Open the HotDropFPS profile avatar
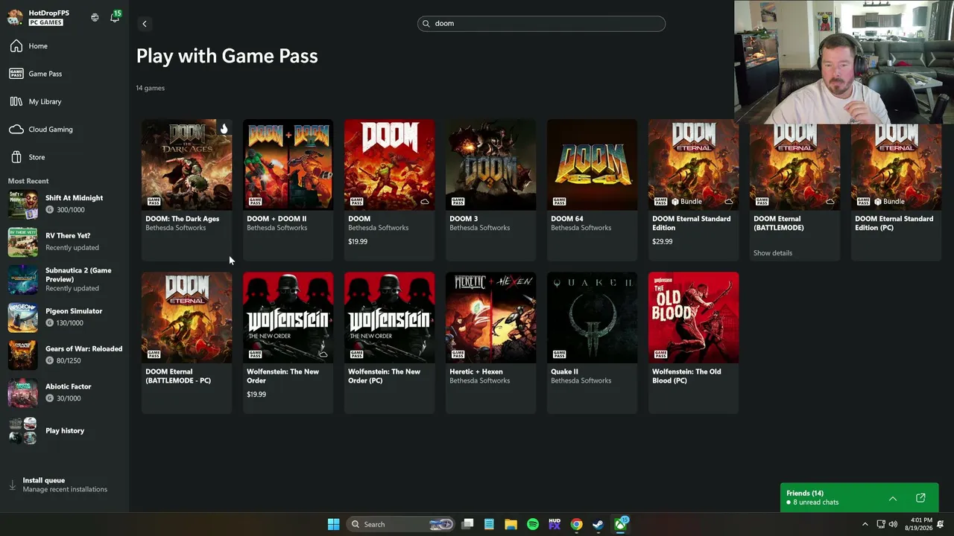The image size is (954, 536). (x=15, y=17)
